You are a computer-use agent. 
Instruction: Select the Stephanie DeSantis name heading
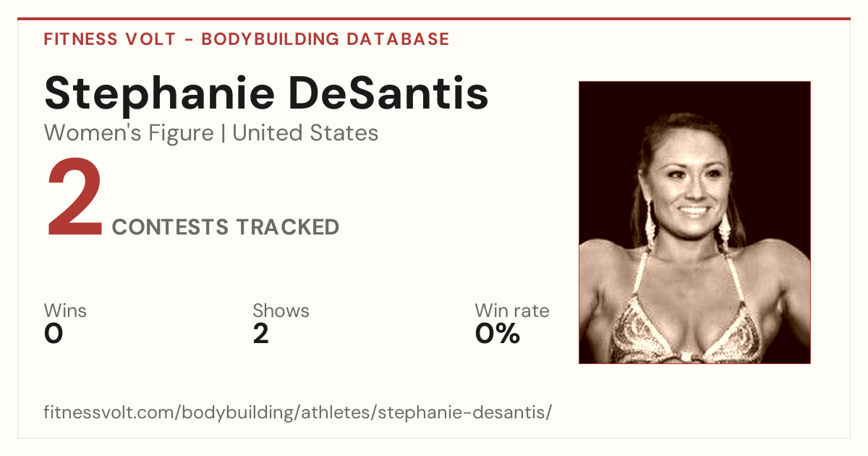click(266, 93)
